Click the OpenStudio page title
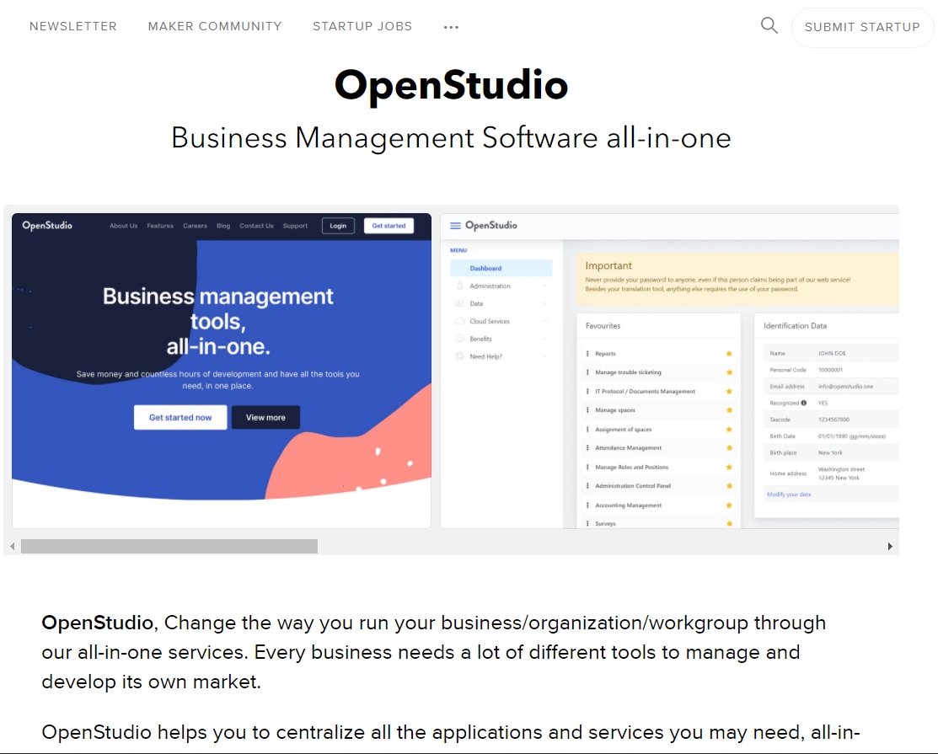This screenshot has width=938, height=754. tap(451, 85)
